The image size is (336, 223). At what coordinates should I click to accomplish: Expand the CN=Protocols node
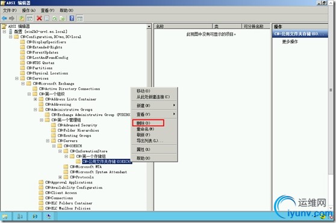[x=60, y=177]
